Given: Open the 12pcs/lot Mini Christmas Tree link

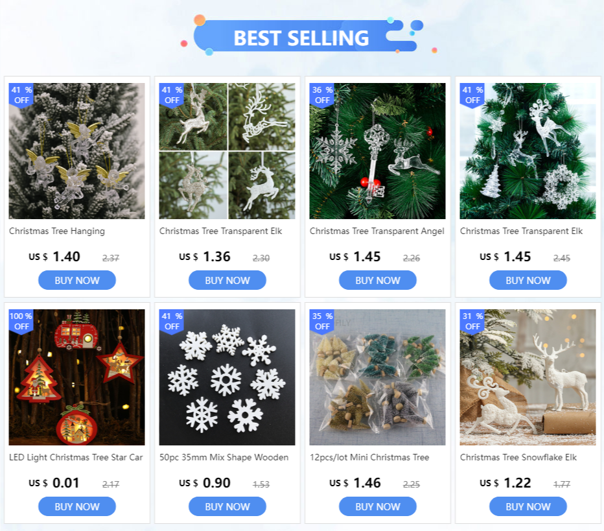Looking at the screenshot, I should coord(369,457).
